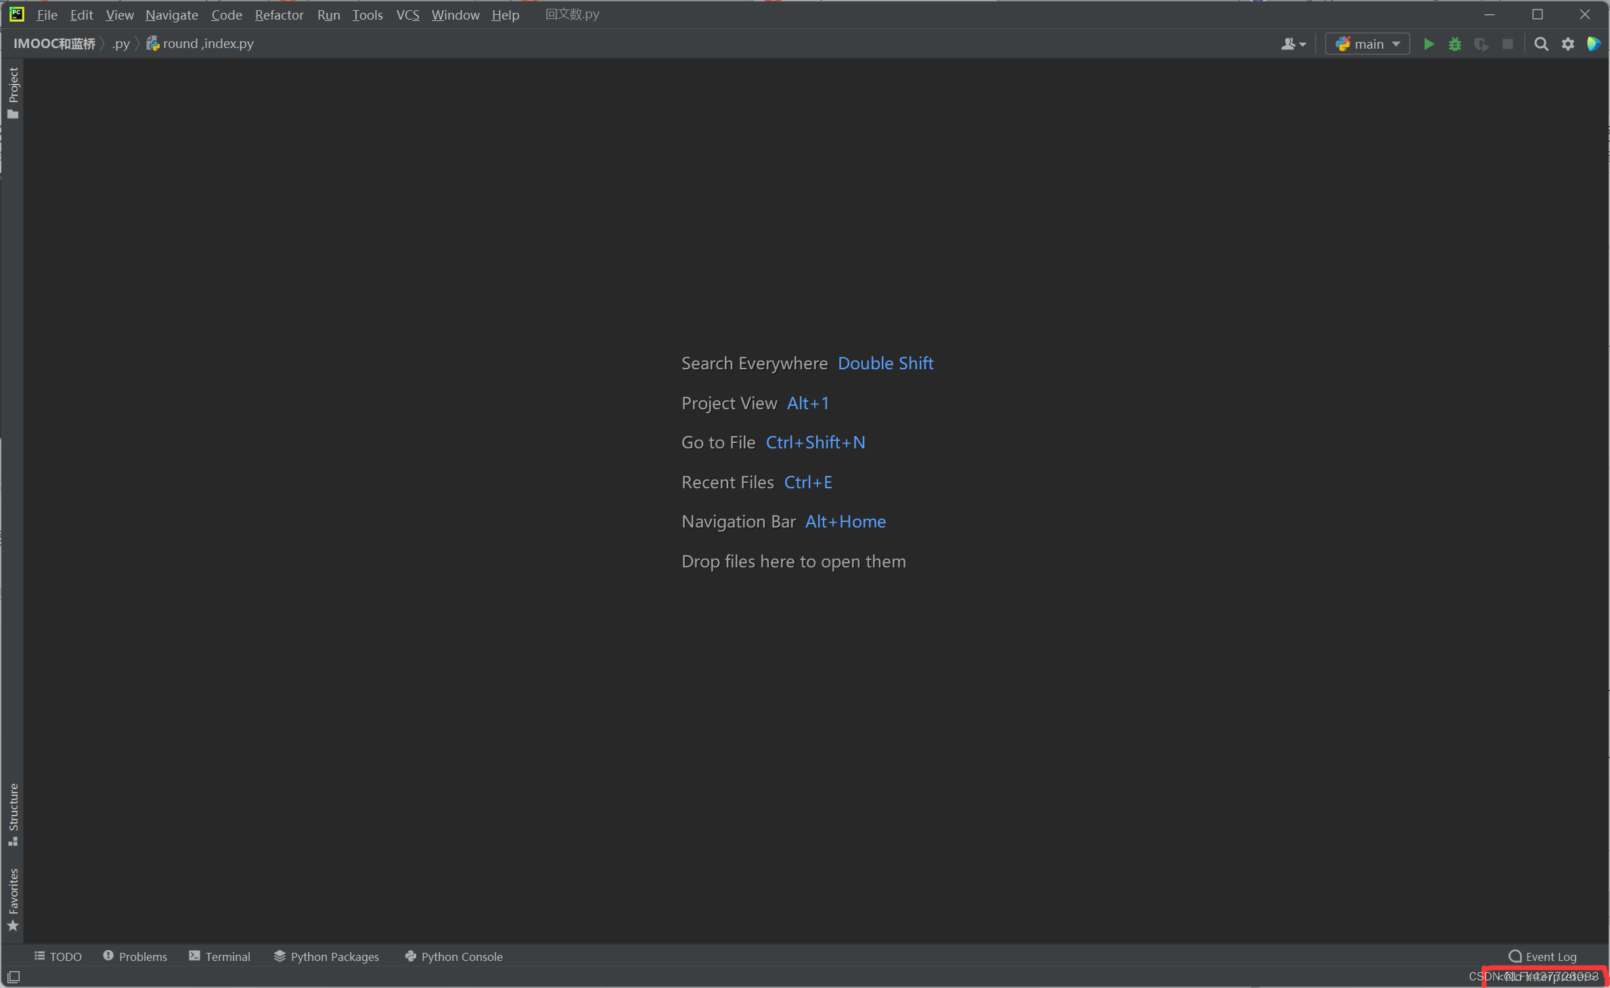Open Search Everywhere with toolbar icon
The image size is (1610, 988).
point(1541,44)
